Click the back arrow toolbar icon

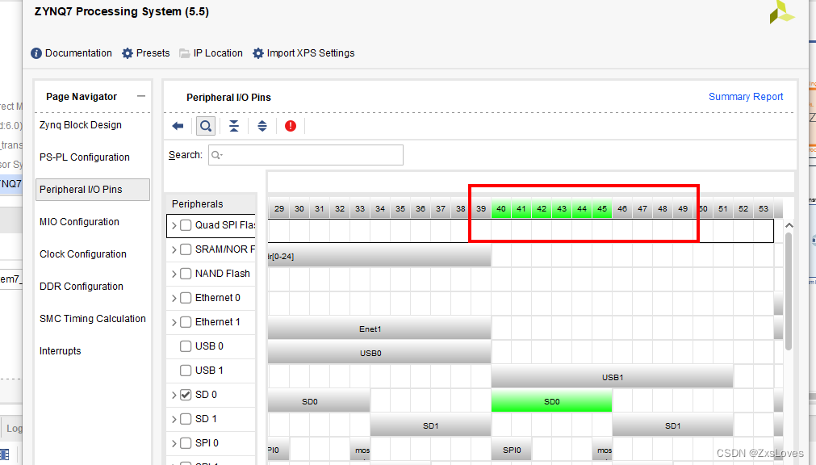point(178,126)
